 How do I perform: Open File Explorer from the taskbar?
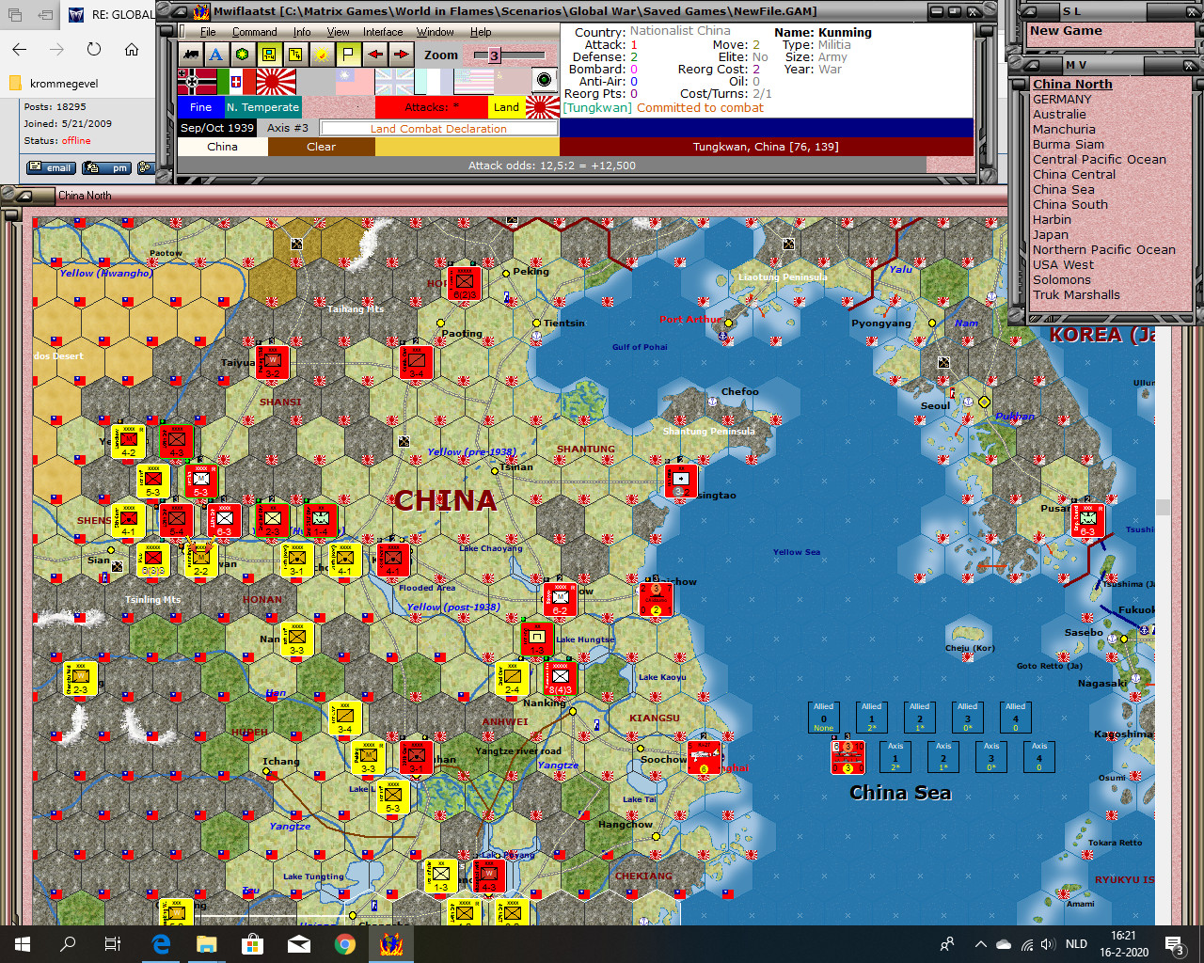[207, 944]
